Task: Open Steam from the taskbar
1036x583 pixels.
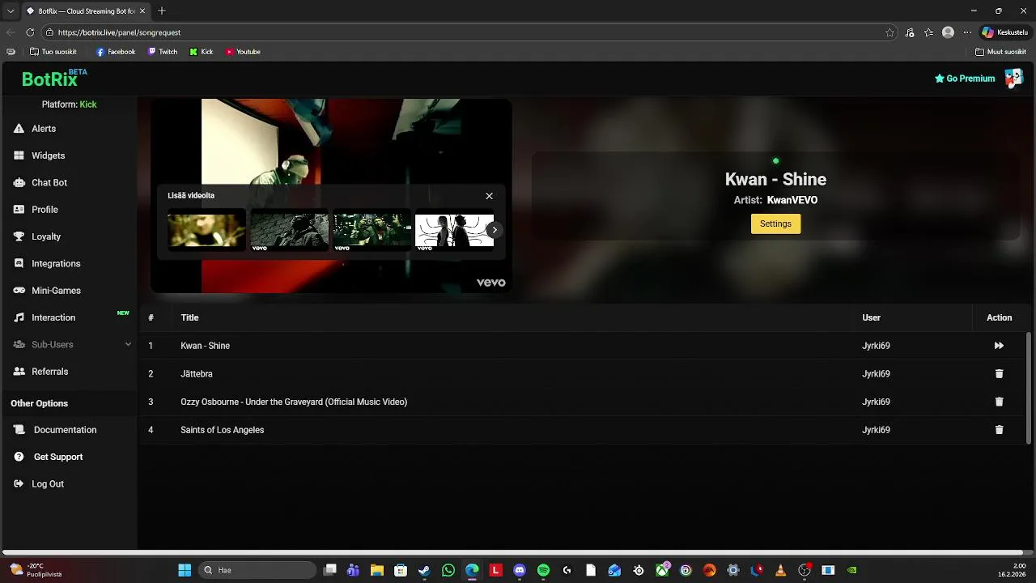Action: [x=424, y=570]
